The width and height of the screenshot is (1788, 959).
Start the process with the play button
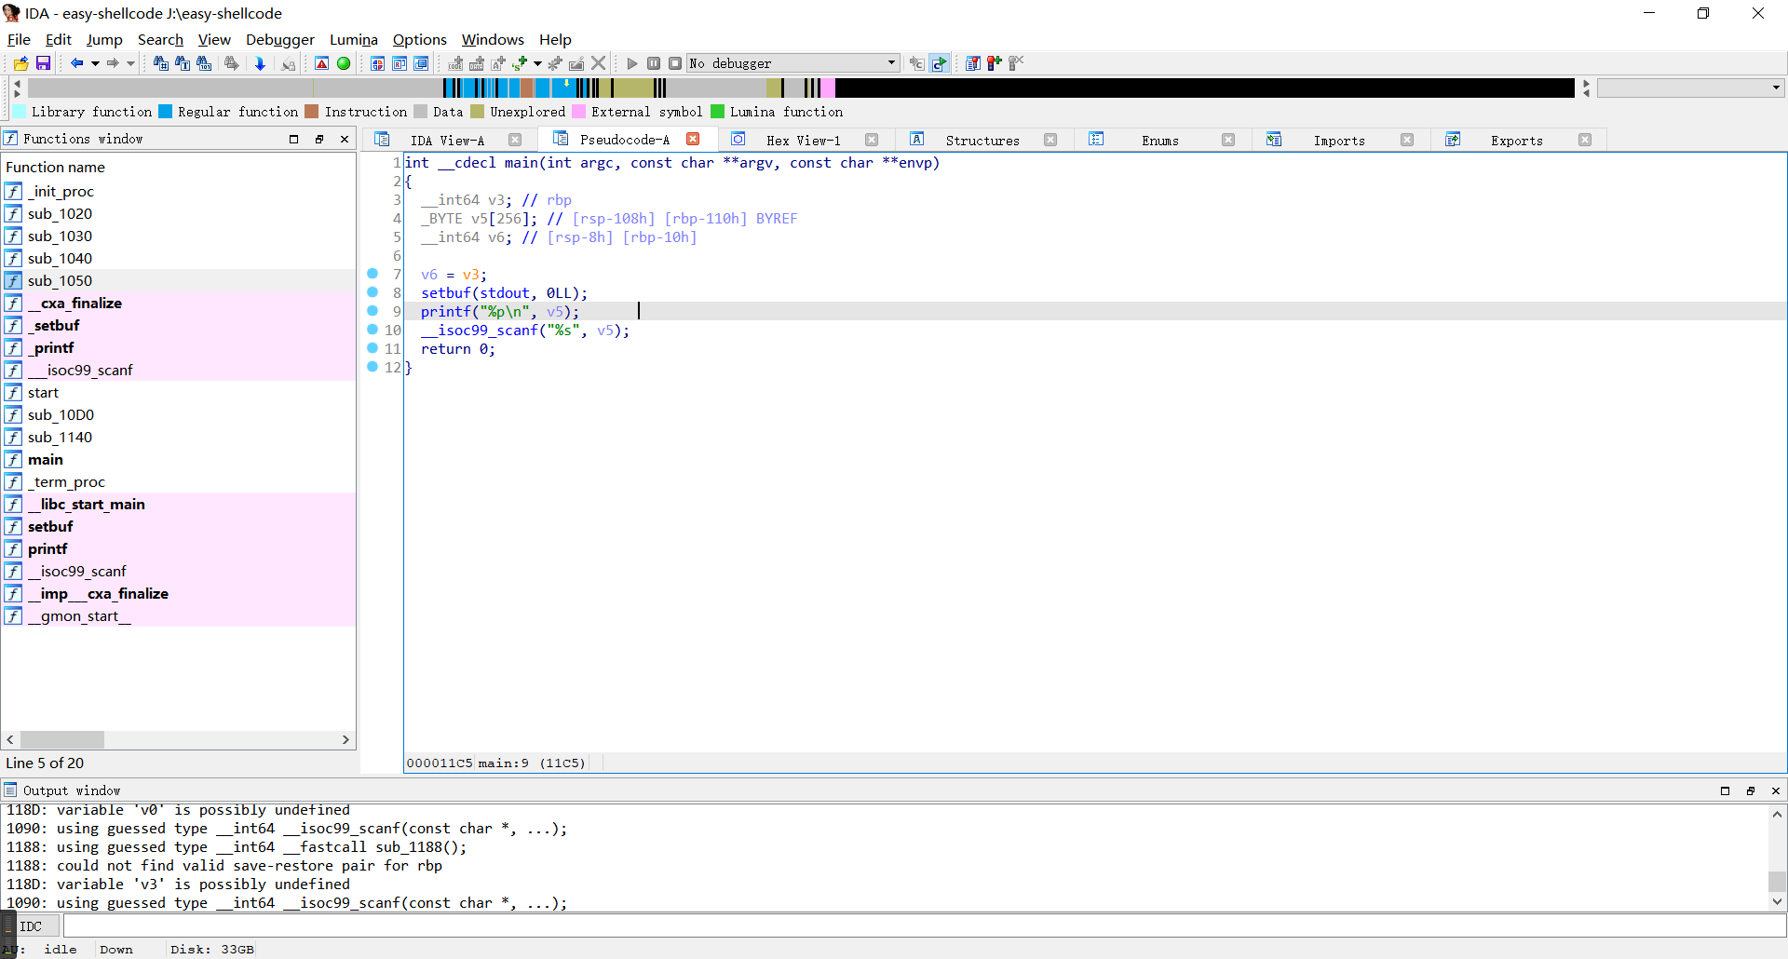[632, 63]
